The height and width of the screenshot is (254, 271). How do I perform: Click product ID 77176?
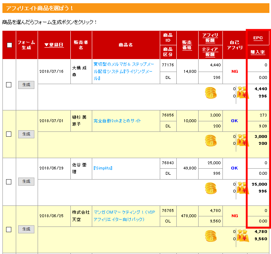tap(168, 65)
